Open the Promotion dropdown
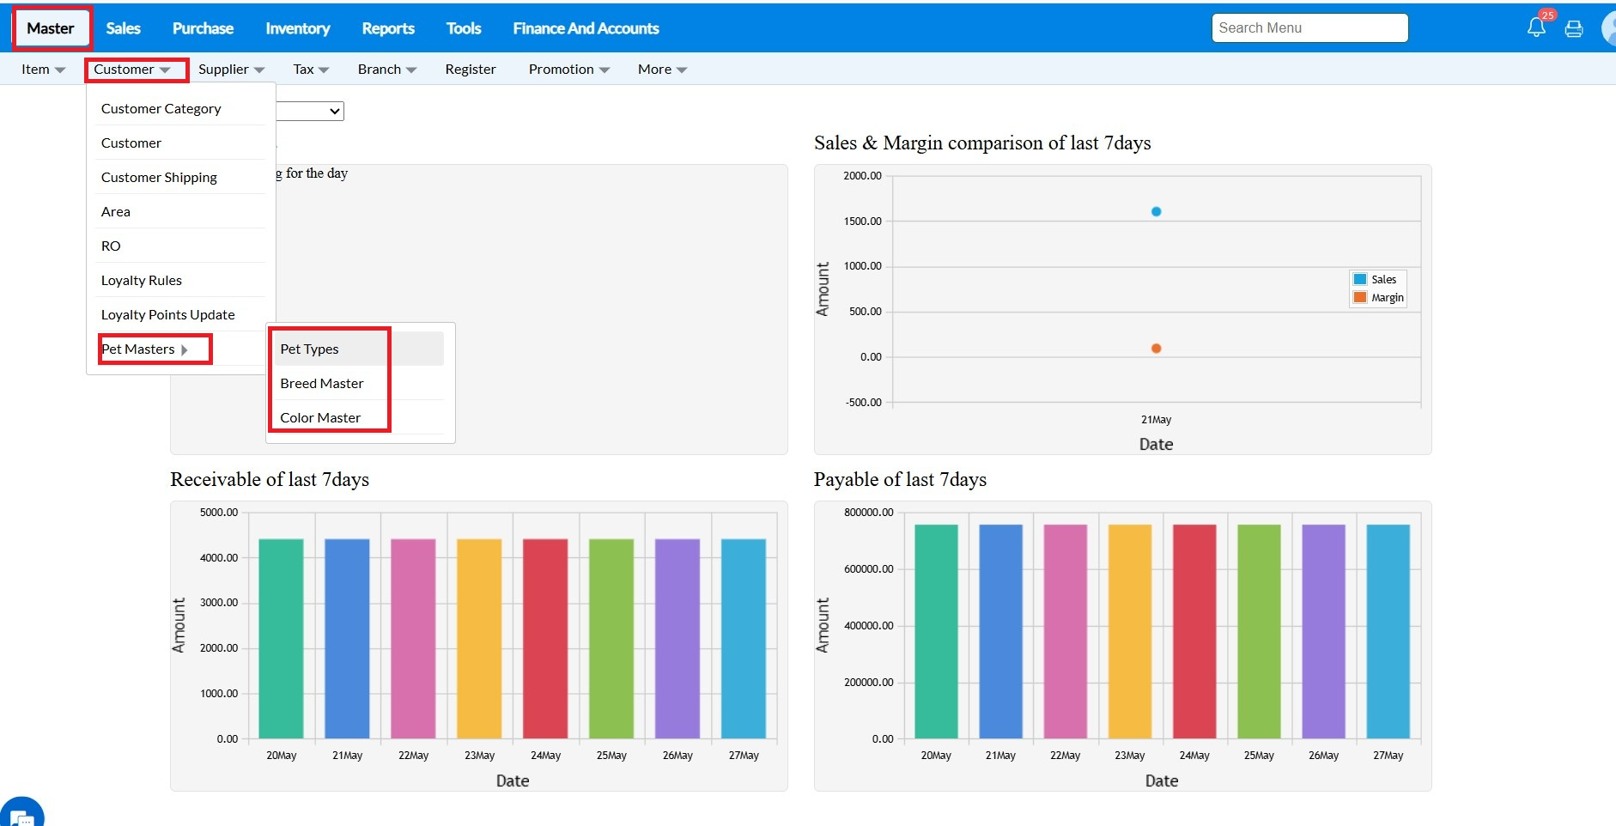The image size is (1616, 826). [x=568, y=70]
